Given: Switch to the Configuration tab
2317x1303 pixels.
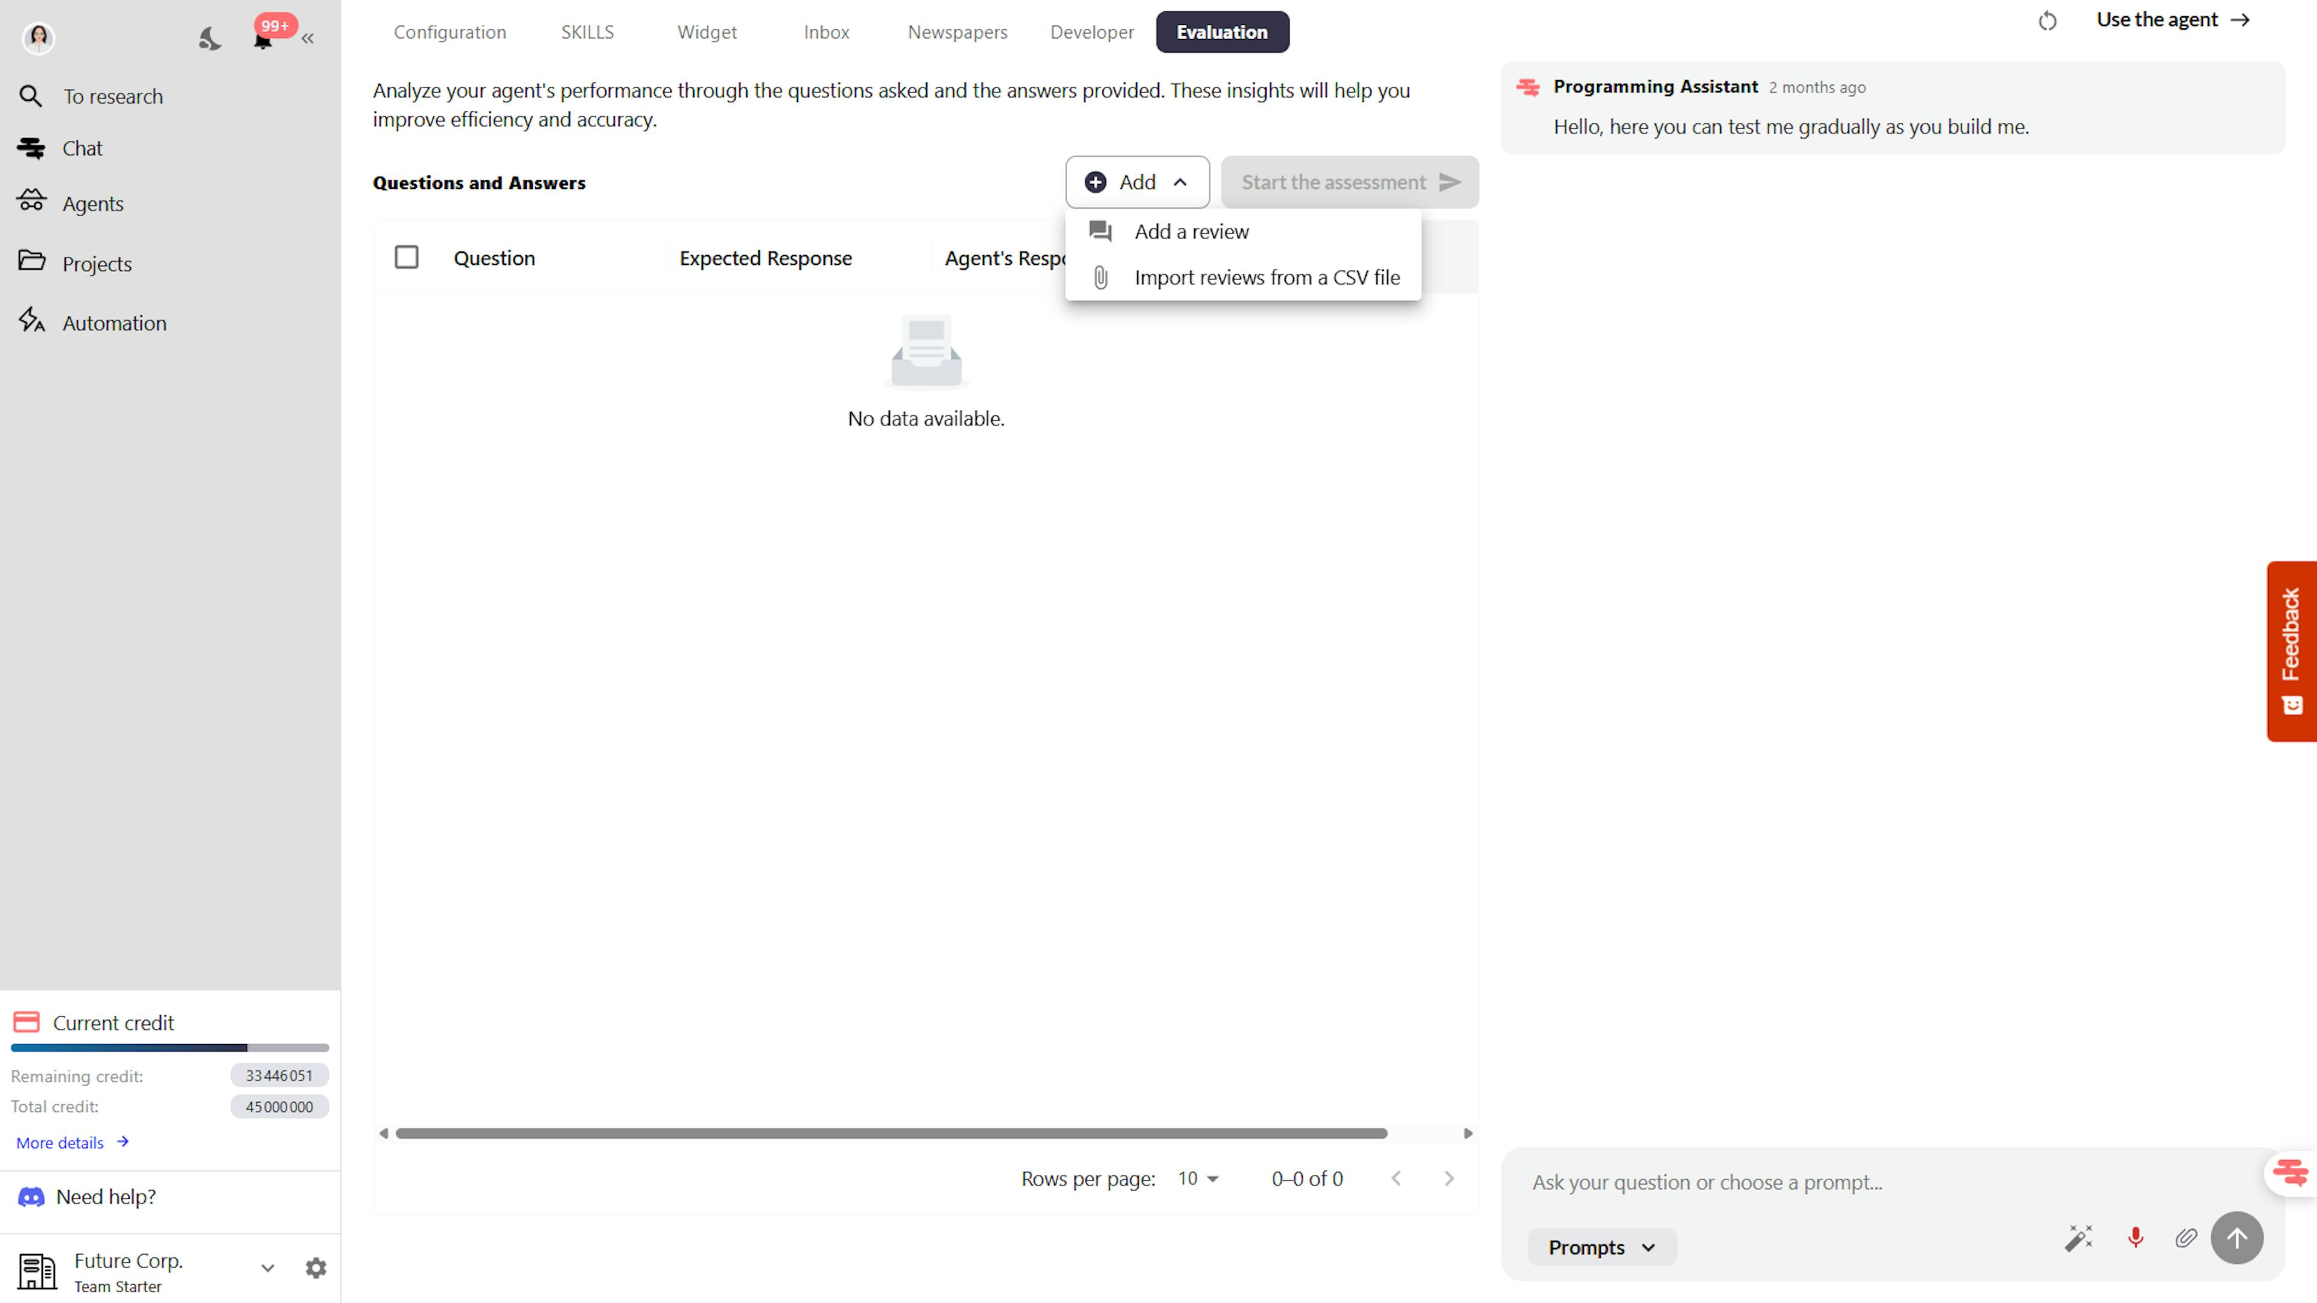Looking at the screenshot, I should click(450, 33).
